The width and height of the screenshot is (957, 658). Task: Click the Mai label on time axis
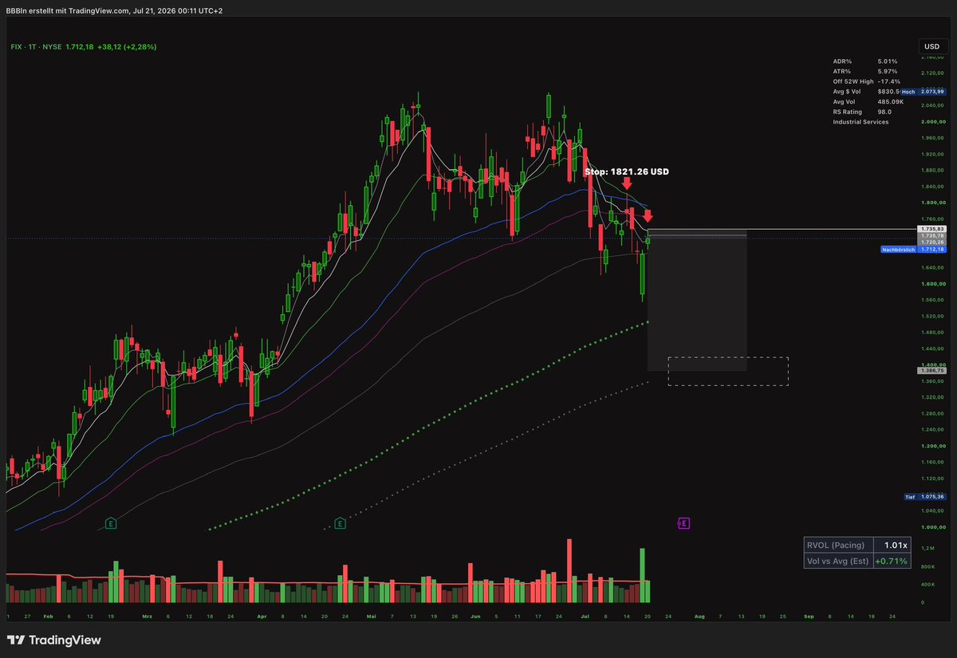[370, 617]
